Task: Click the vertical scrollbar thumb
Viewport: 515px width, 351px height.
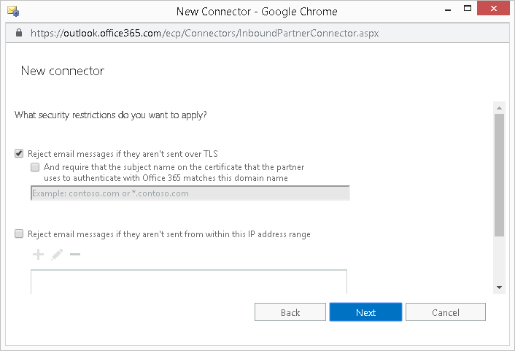Action: tap(499, 175)
